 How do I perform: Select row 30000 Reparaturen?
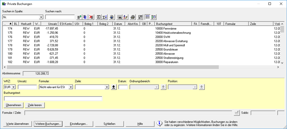pos(141,62)
